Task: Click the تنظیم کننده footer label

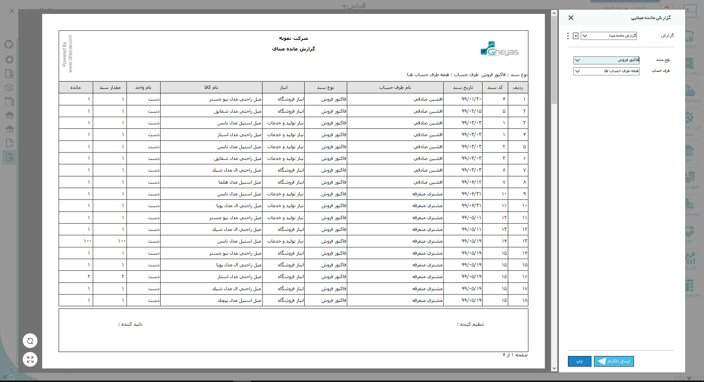Action: (x=470, y=324)
